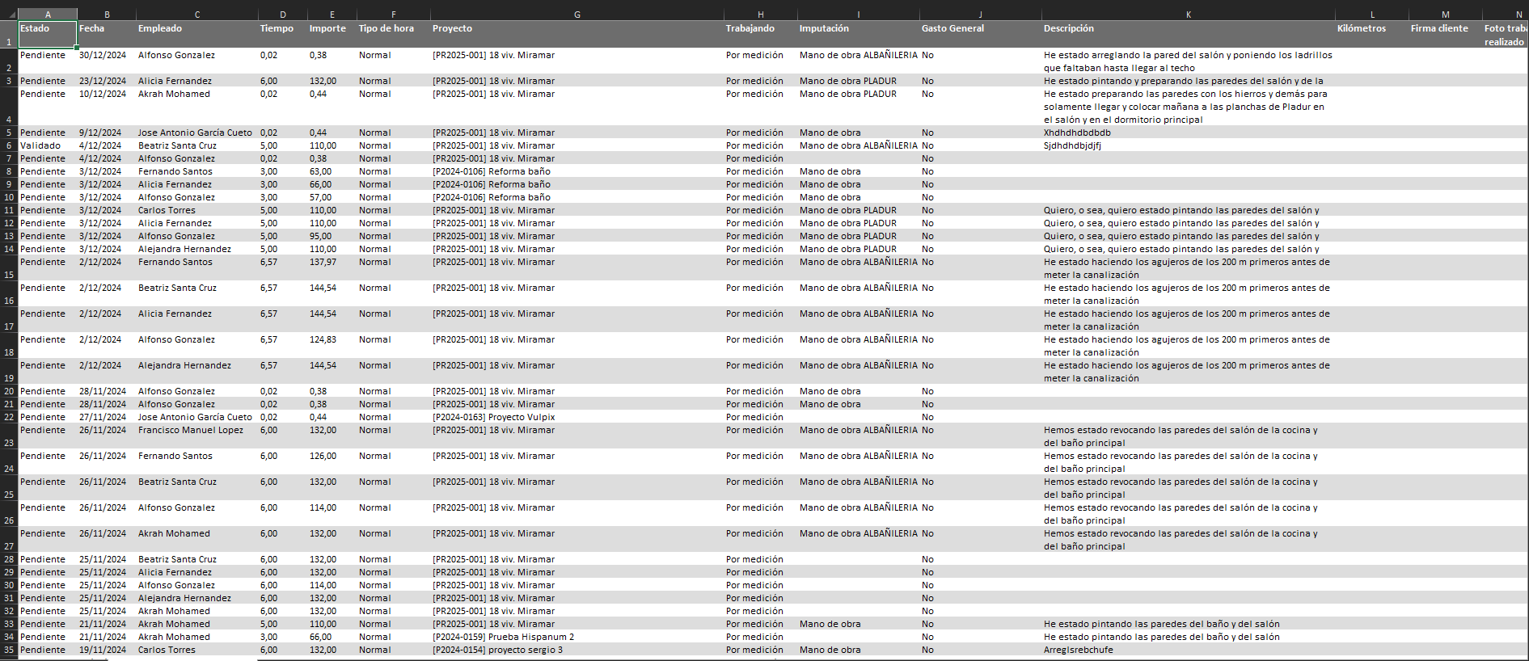Select the 'Estado' header cell

[x=47, y=34]
